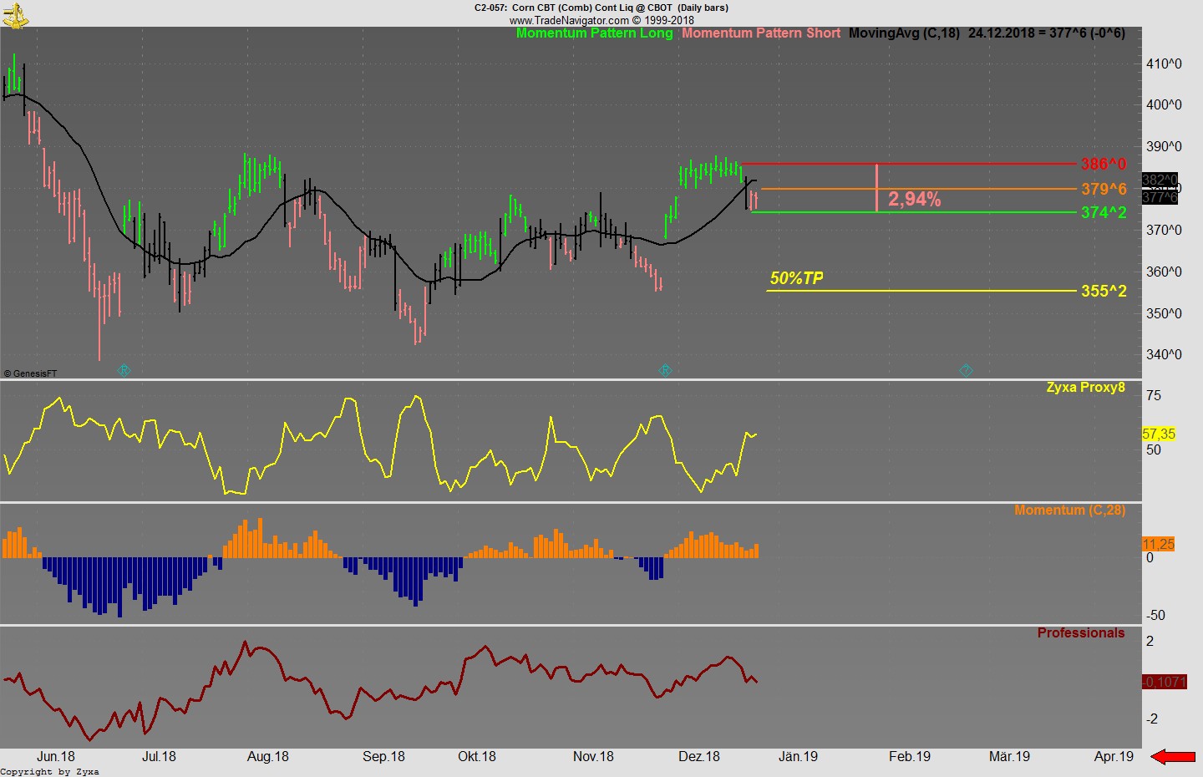Click the 'Momentum Pattern Long' legend label

tap(594, 33)
